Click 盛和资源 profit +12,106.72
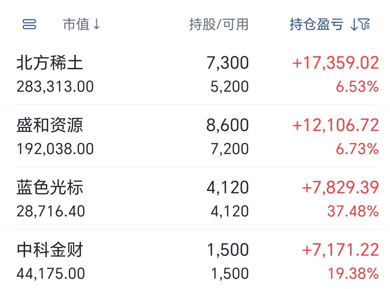The height and width of the screenshot is (289, 390). [x=336, y=125]
